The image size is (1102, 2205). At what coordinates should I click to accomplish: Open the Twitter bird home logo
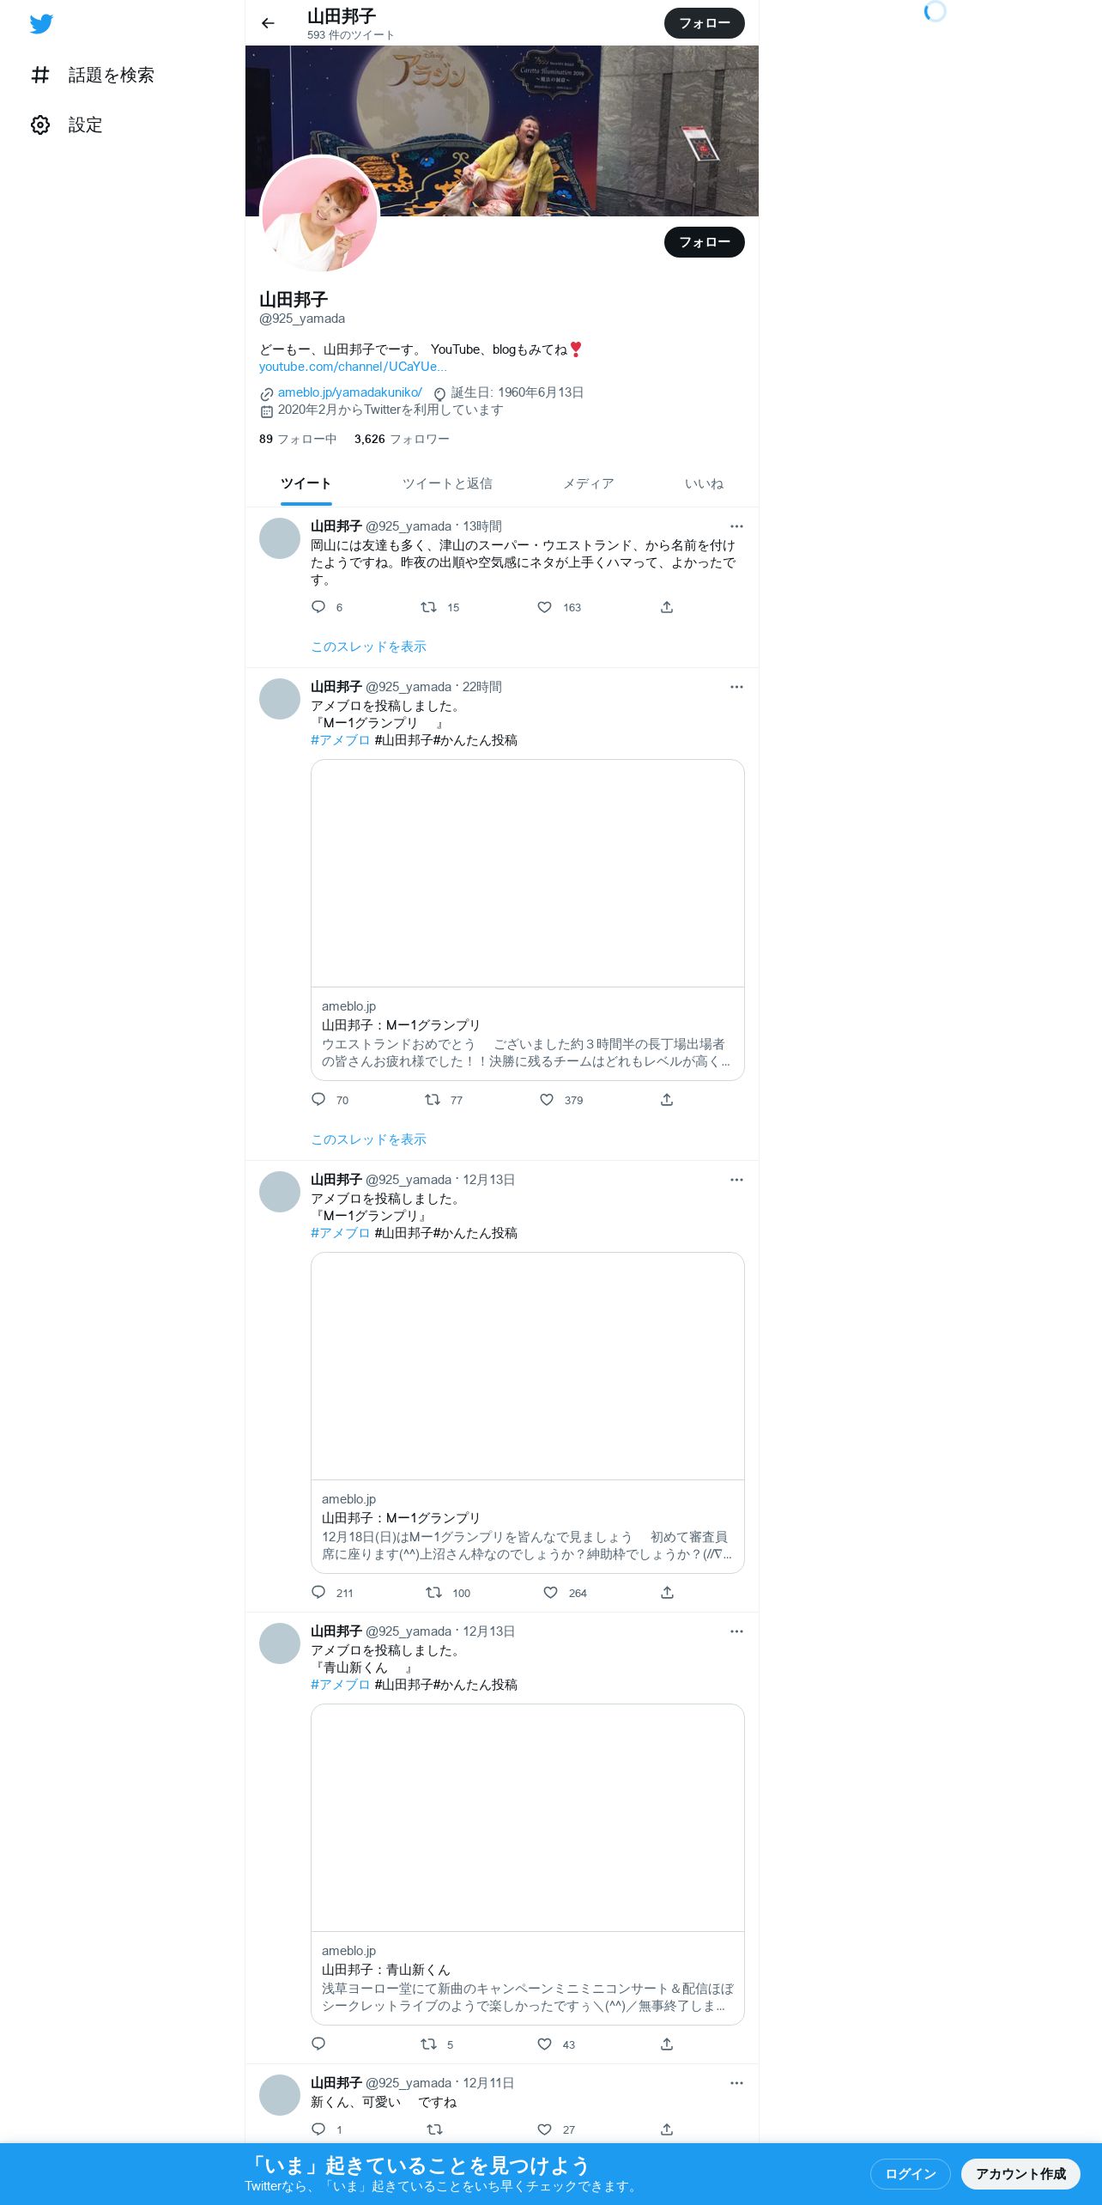coord(41,24)
